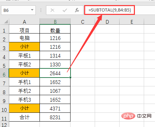
Task: Select cell containing 平板1
Action: tap(25, 56)
